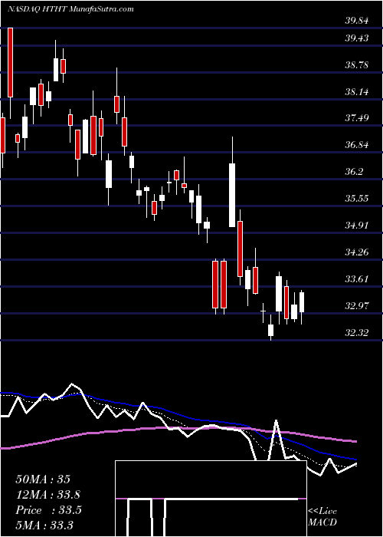Image resolution: width=383 pixels, height=537 pixels.
Task: Click the <<Live MACD label
Action: 322,516
